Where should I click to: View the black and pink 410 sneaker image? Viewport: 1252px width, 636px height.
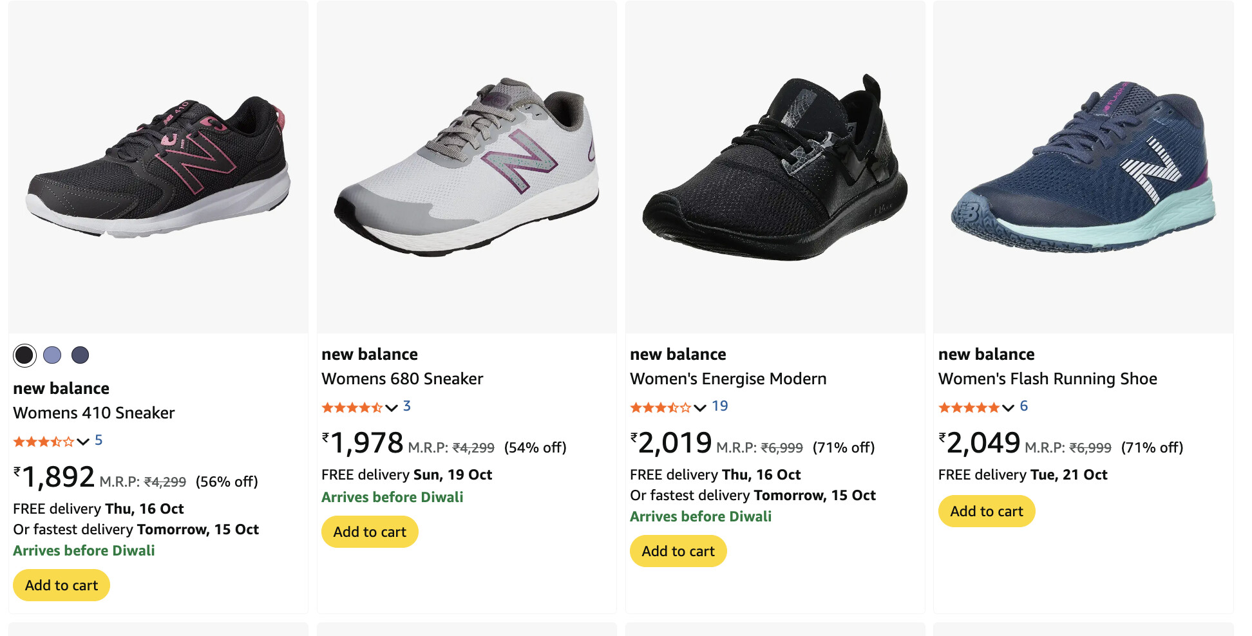click(158, 167)
